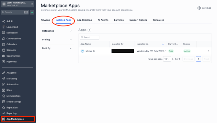Open Automation from the sidebar
217x123 pixels.
click(12, 84)
